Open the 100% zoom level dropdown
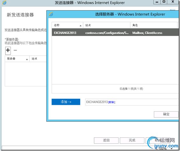This screenshot has height=151, width=180. point(172,149)
